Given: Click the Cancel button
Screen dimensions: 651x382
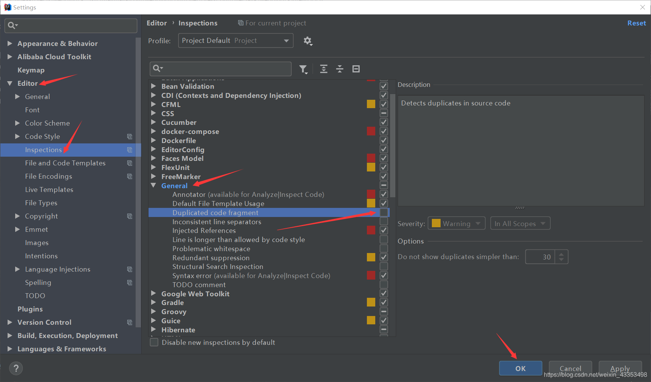Looking at the screenshot, I should coord(570,368).
